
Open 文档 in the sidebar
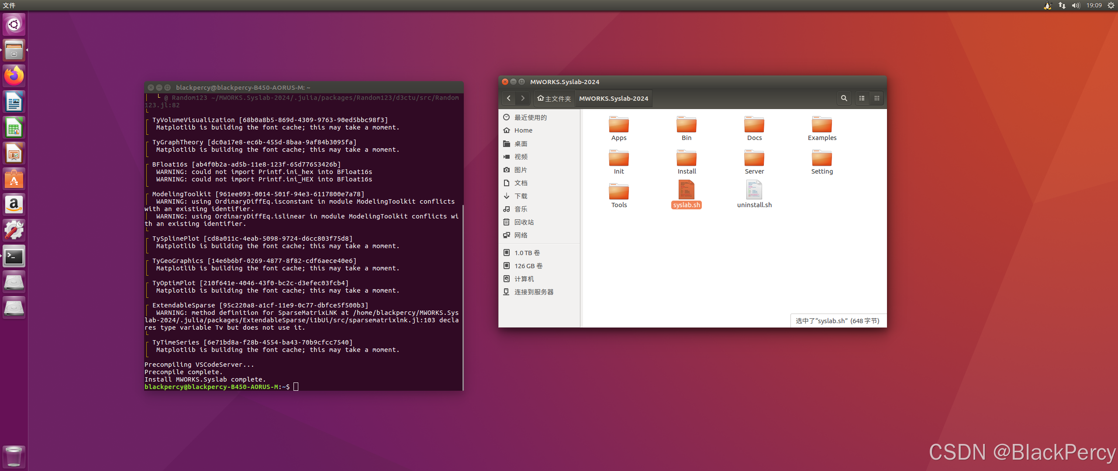[x=539, y=183]
